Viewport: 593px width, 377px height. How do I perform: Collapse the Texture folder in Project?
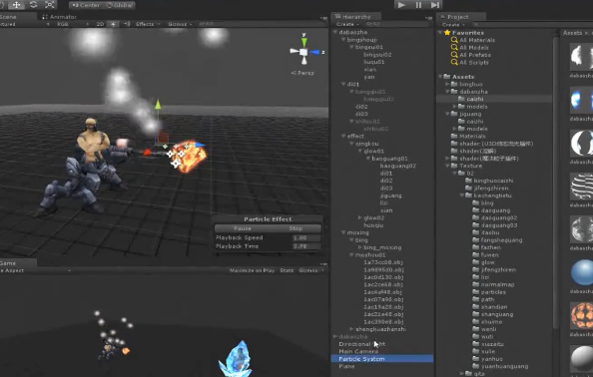[x=448, y=166]
